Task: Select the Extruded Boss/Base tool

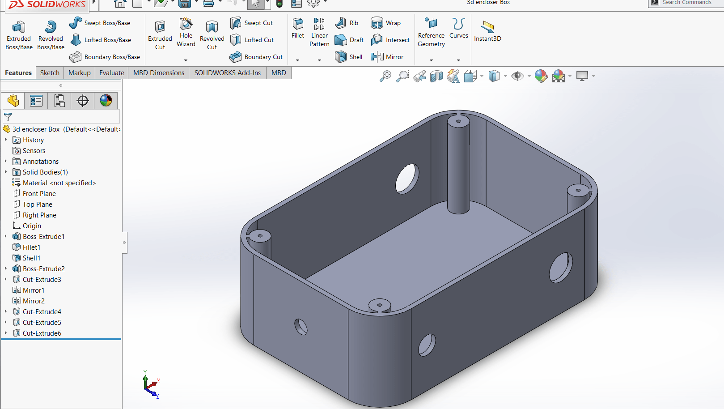Action: tap(19, 35)
